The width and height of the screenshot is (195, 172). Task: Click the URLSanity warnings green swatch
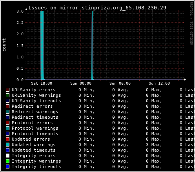pyautogui.click(x=7, y=95)
